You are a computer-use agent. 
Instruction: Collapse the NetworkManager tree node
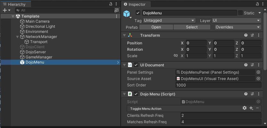[17, 37]
